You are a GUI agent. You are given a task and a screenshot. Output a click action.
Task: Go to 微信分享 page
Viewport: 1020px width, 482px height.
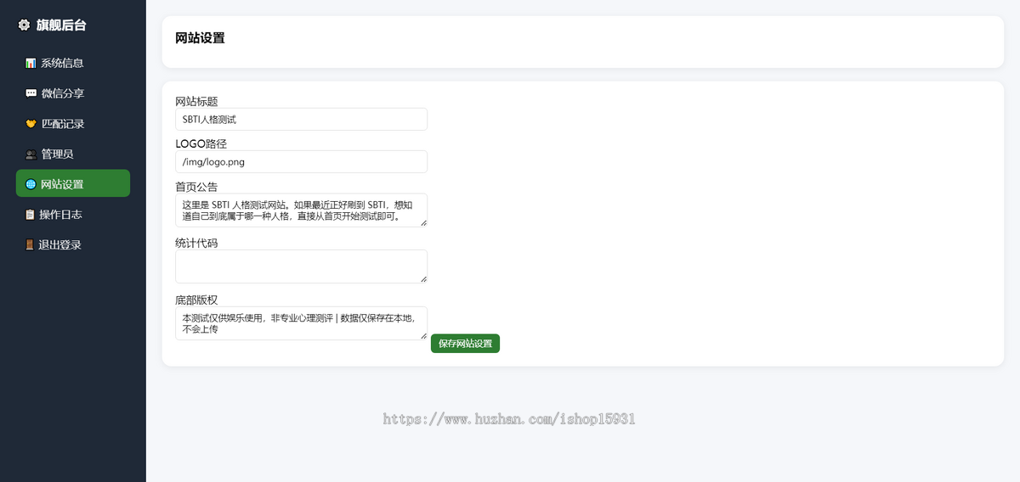[x=73, y=93]
